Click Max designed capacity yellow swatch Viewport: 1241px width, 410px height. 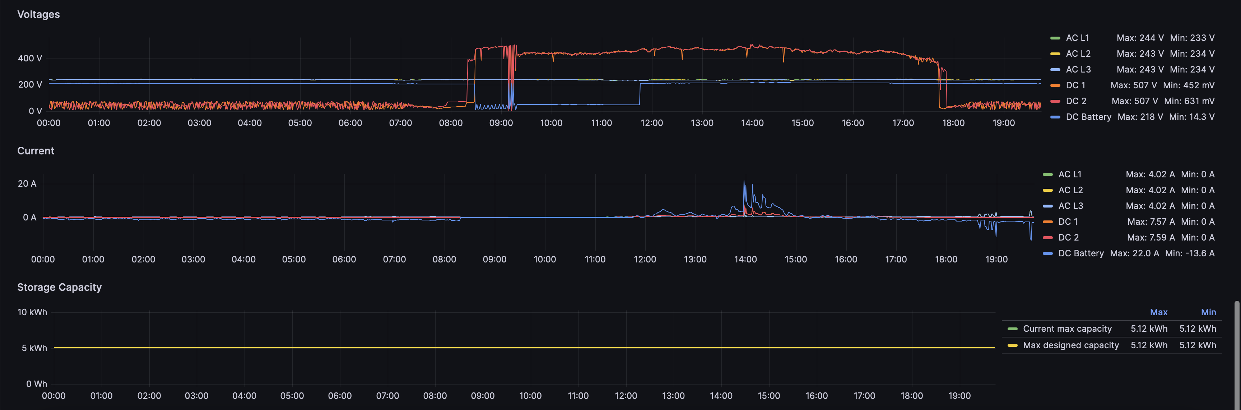pyautogui.click(x=1012, y=345)
